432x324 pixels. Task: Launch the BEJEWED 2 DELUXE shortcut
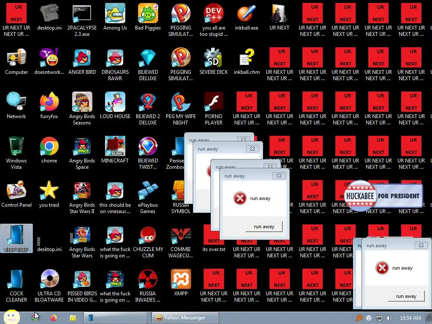pos(148,109)
